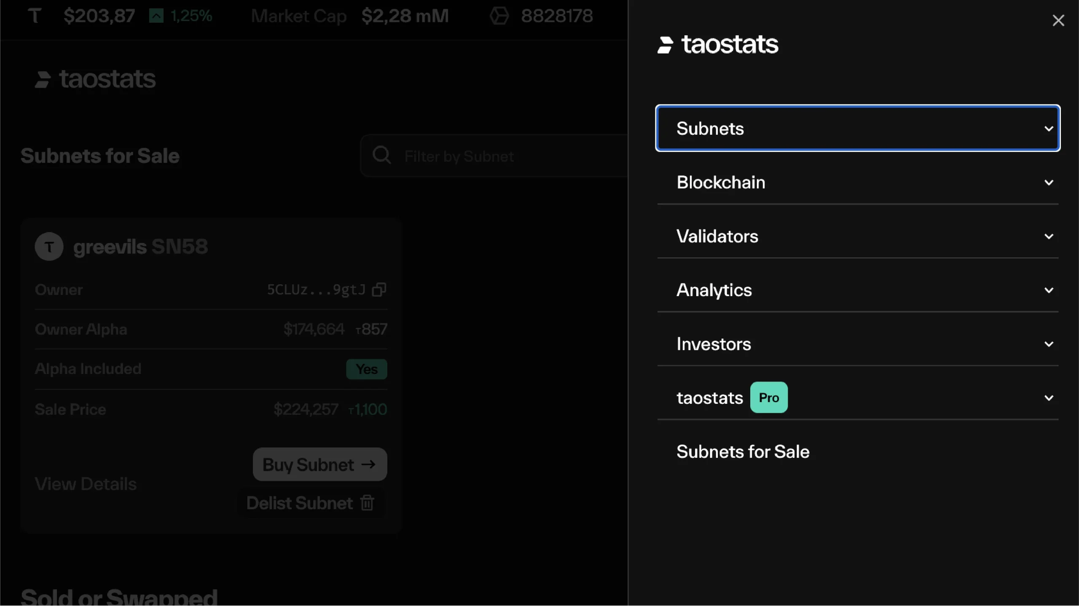Viewport: 1079px width, 606px height.
Task: Expand the Validators menu section
Action: [858, 236]
